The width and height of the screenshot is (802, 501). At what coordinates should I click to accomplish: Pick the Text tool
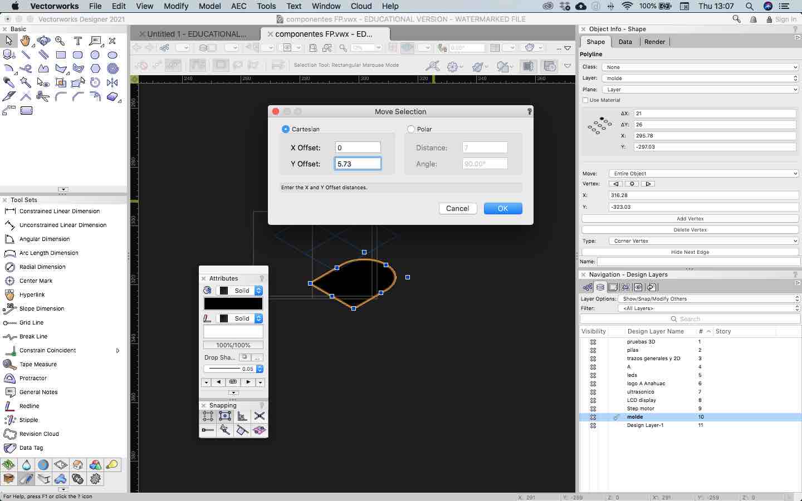(77, 41)
